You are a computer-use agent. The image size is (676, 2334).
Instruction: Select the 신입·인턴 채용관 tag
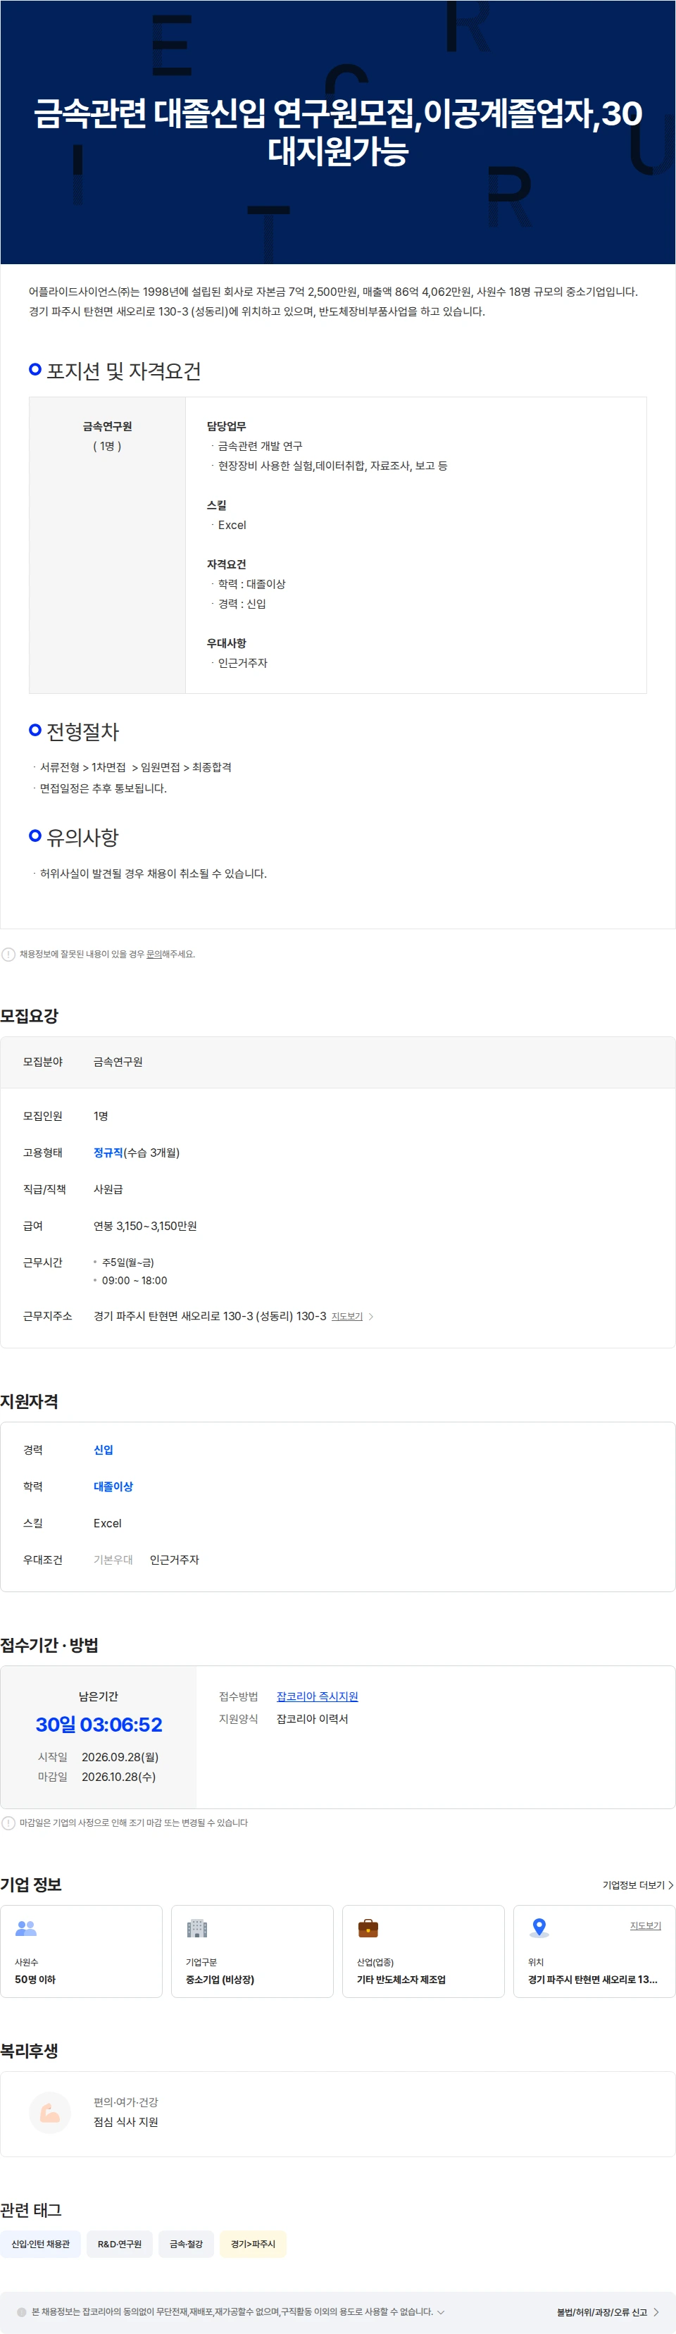pos(41,2243)
